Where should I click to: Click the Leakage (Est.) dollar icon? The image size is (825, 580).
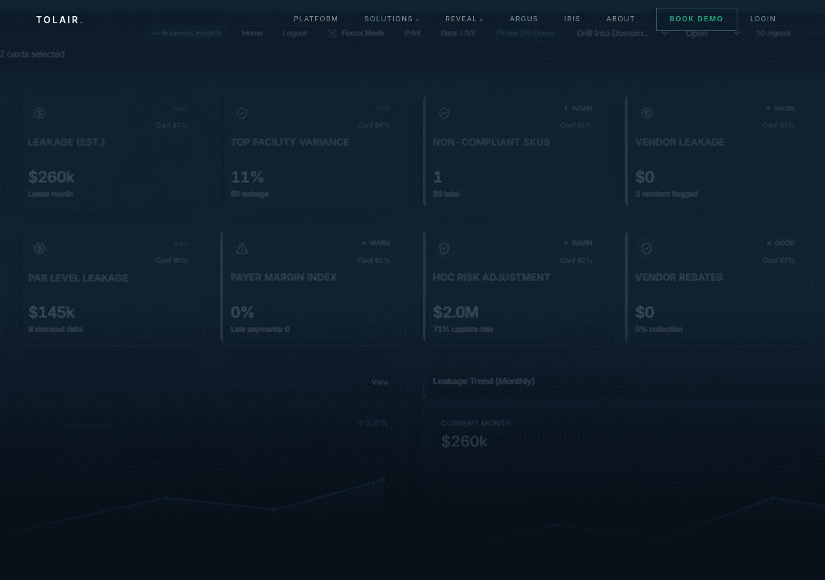click(39, 113)
